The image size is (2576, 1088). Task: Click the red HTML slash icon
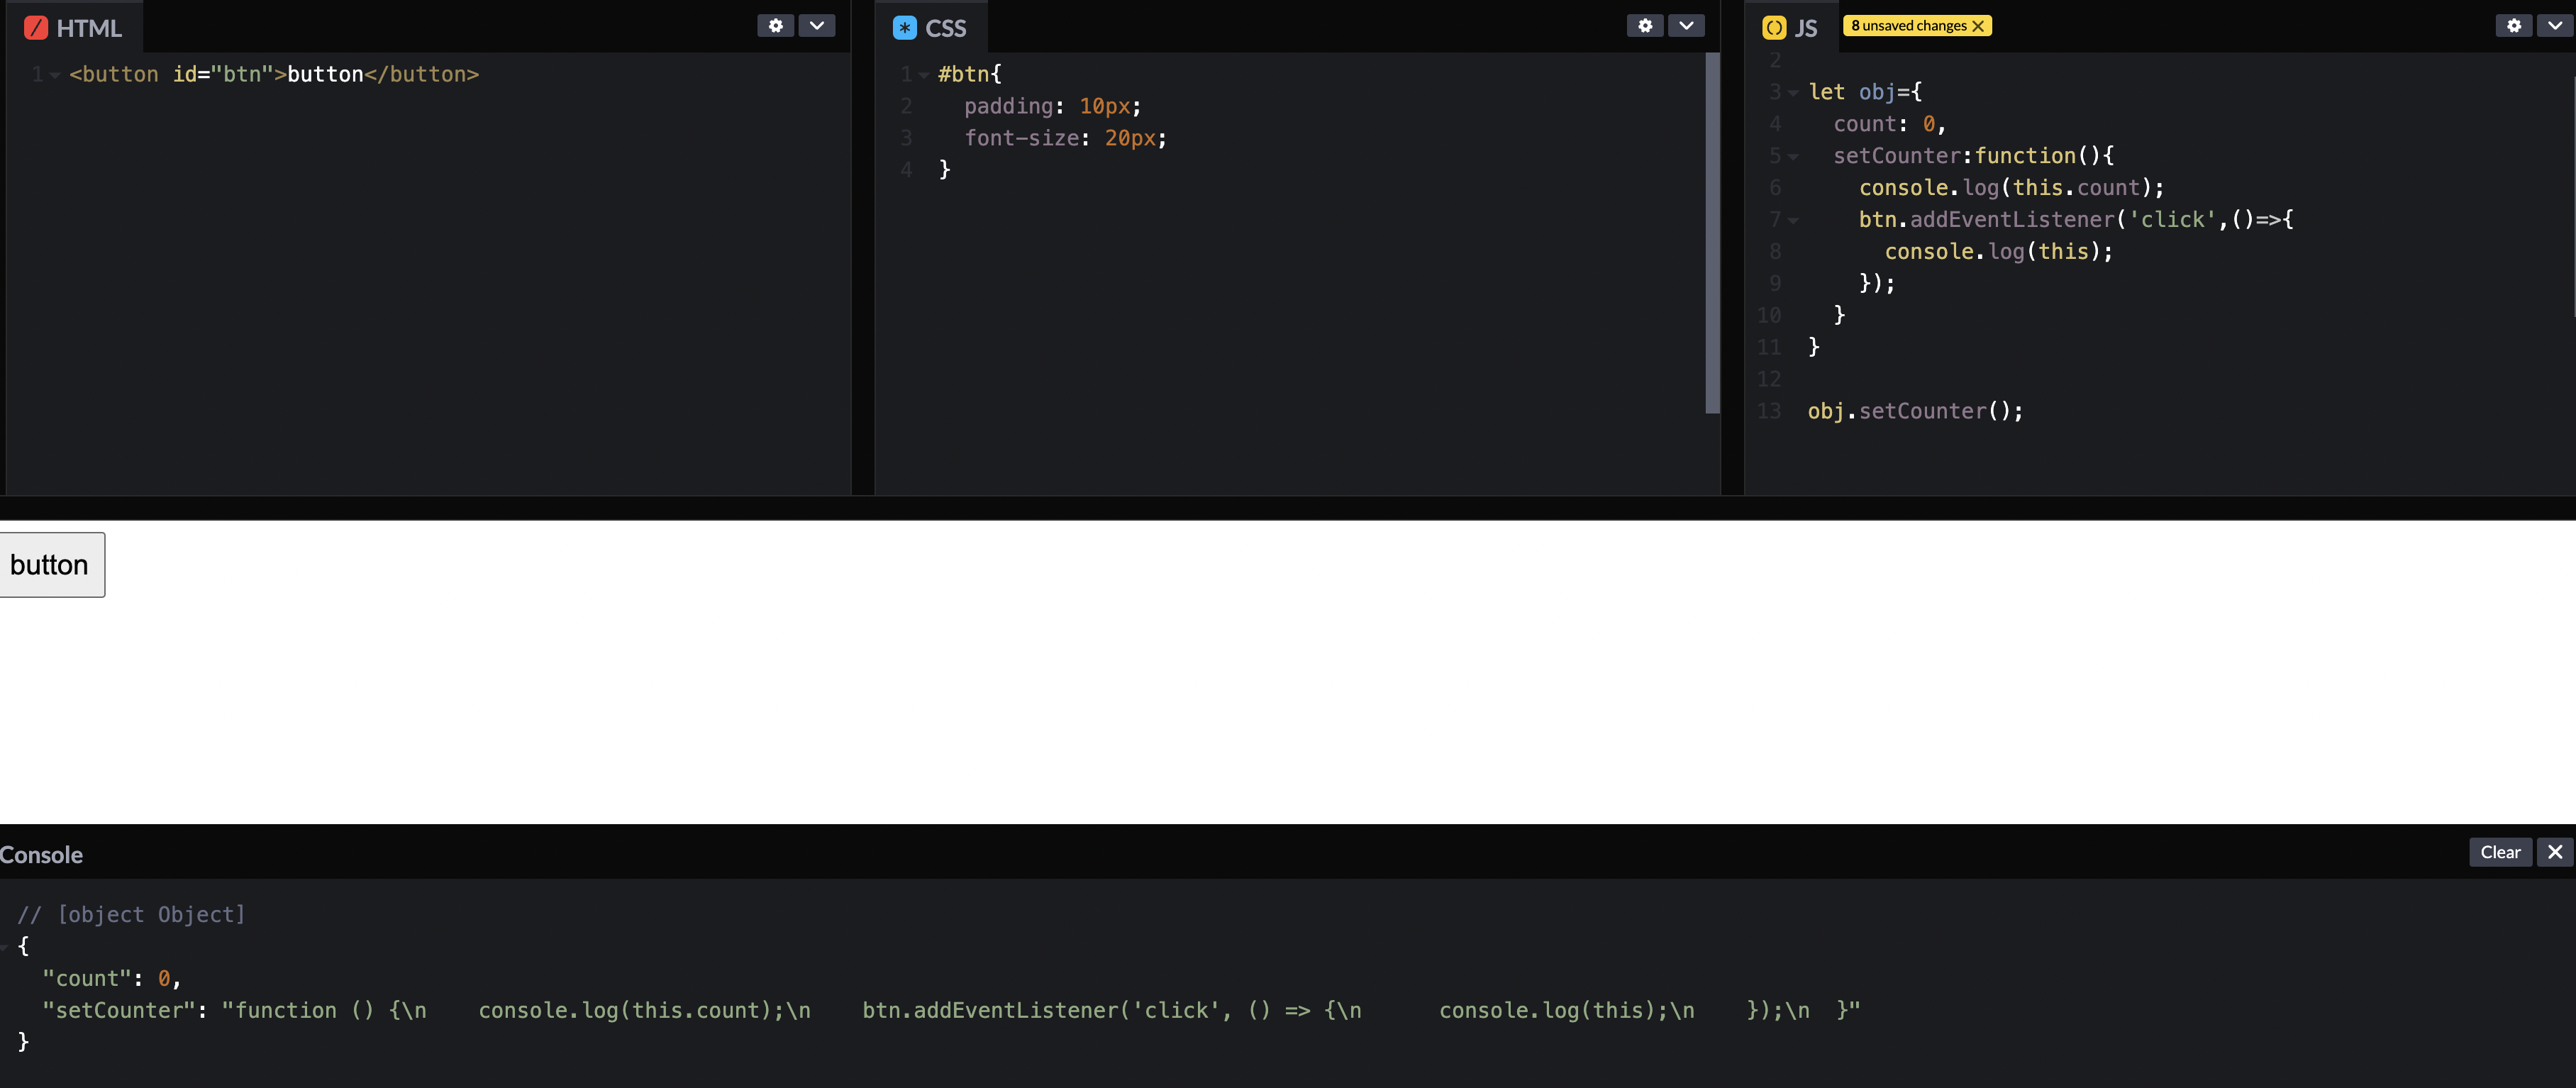(36, 28)
